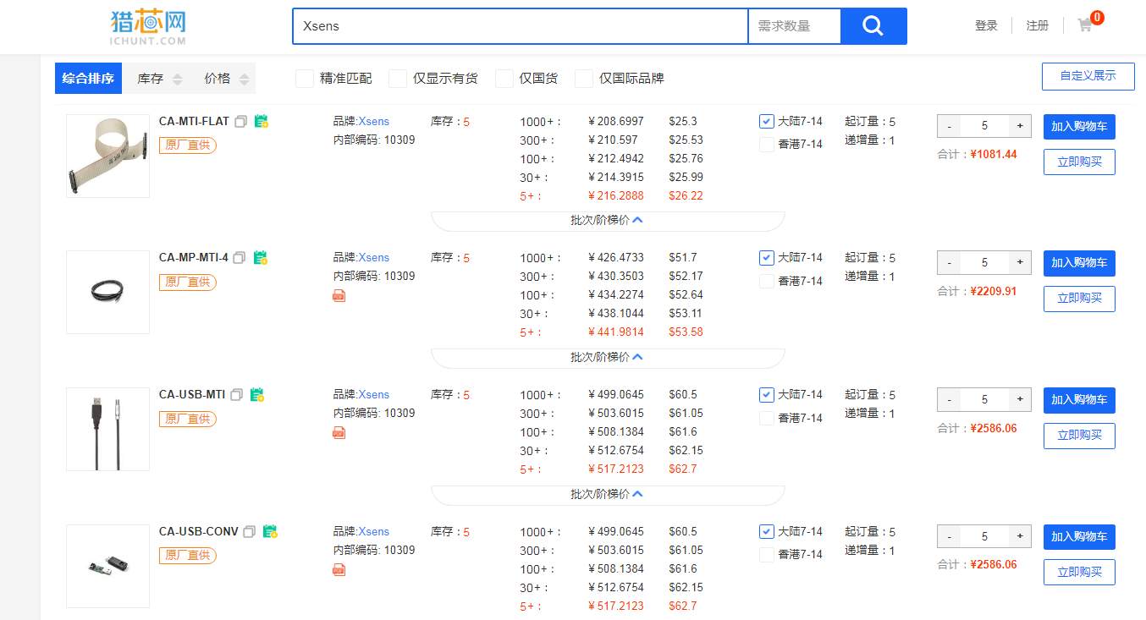Open Xsens brand link for CA-MTI-FLAT

[x=373, y=122]
